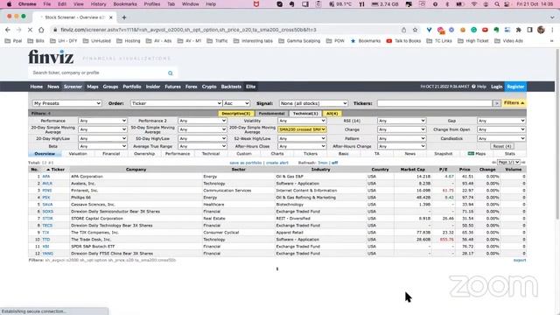The image size is (560, 315).
Task: Bookmark this page with the star icon
Action: pyautogui.click(x=415, y=30)
